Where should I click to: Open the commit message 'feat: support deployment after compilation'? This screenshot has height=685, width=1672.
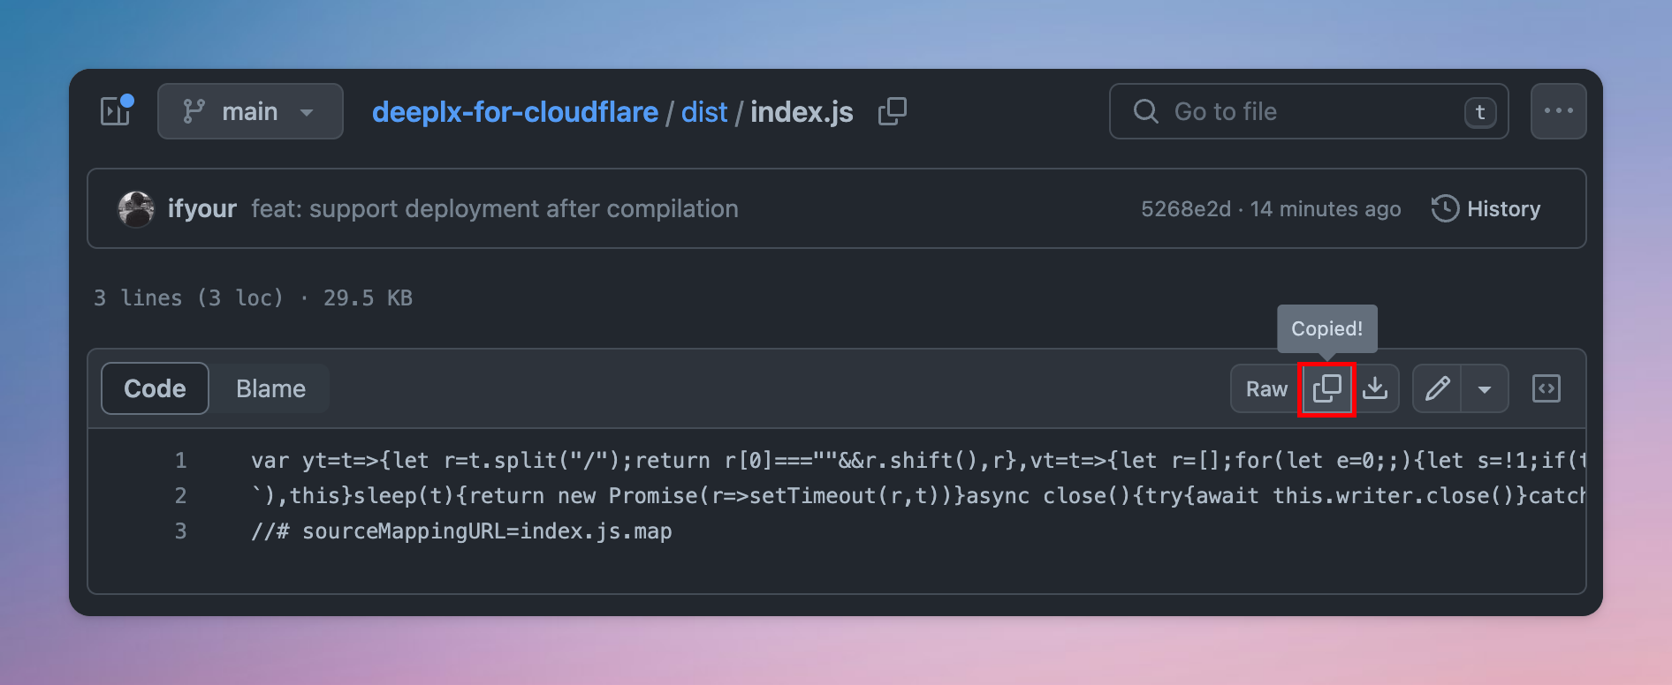tap(495, 209)
